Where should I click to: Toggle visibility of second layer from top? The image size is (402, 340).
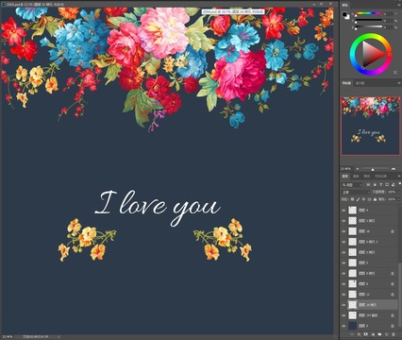tap(343, 221)
